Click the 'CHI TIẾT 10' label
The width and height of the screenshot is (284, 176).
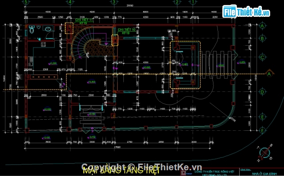tap(126, 30)
